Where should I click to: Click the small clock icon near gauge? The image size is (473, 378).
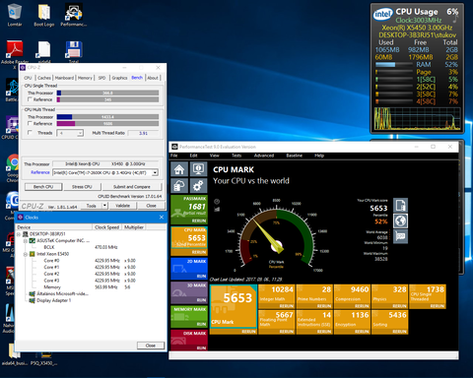pyautogui.click(x=217, y=202)
